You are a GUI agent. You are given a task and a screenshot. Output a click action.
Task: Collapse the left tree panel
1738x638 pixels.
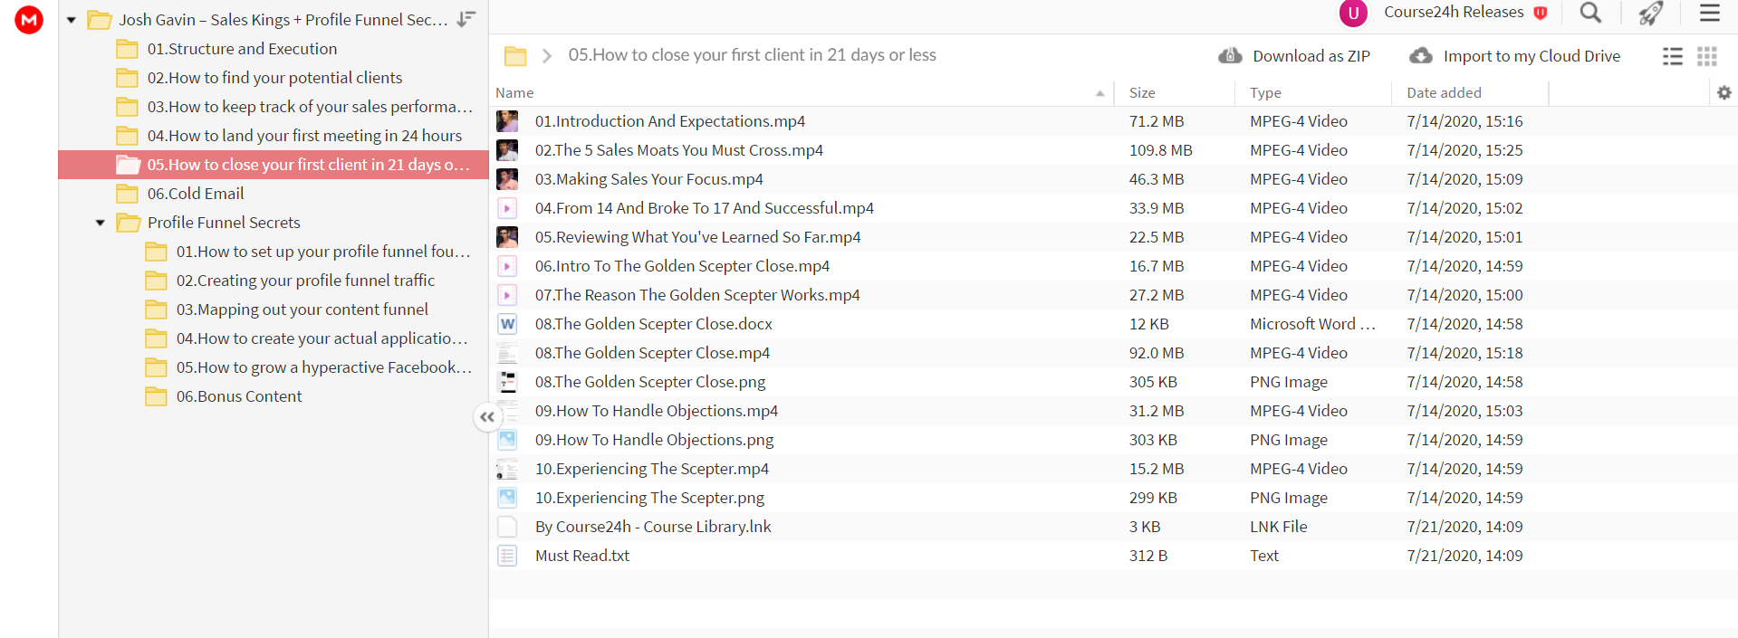point(487,417)
